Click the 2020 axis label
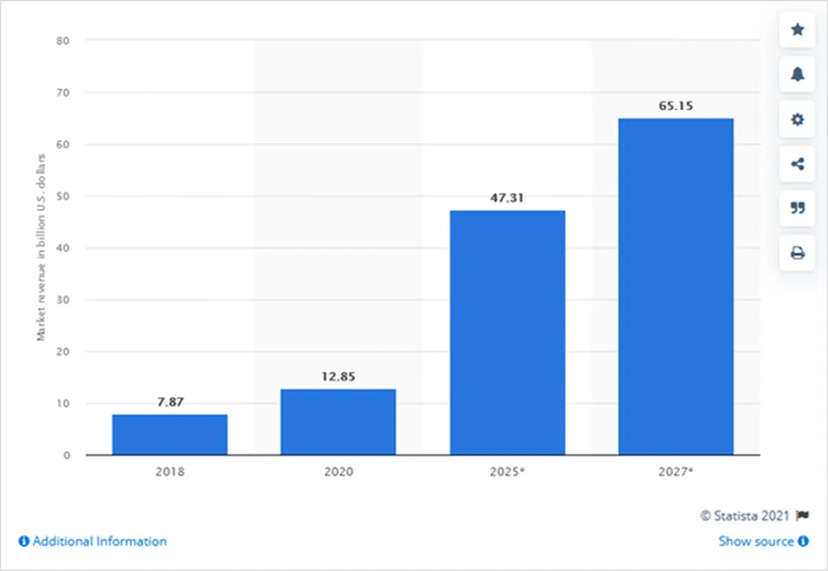The image size is (828, 571). tap(338, 472)
